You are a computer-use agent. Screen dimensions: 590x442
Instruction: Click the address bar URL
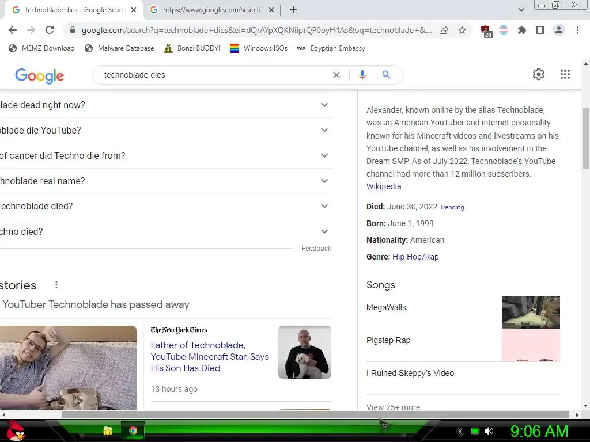tap(256, 30)
